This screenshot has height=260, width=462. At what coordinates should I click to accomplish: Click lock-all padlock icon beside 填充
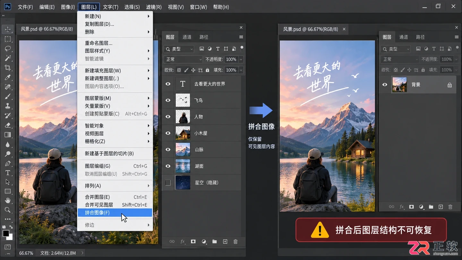[x=207, y=70]
